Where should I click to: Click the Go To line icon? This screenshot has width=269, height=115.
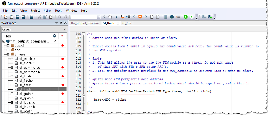[x=128, y=17]
